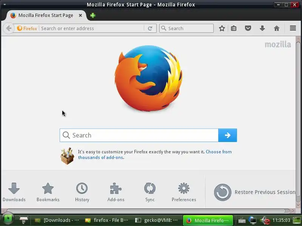Reload the page with the refresh icon
The height and width of the screenshot is (226, 302).
coord(150,29)
